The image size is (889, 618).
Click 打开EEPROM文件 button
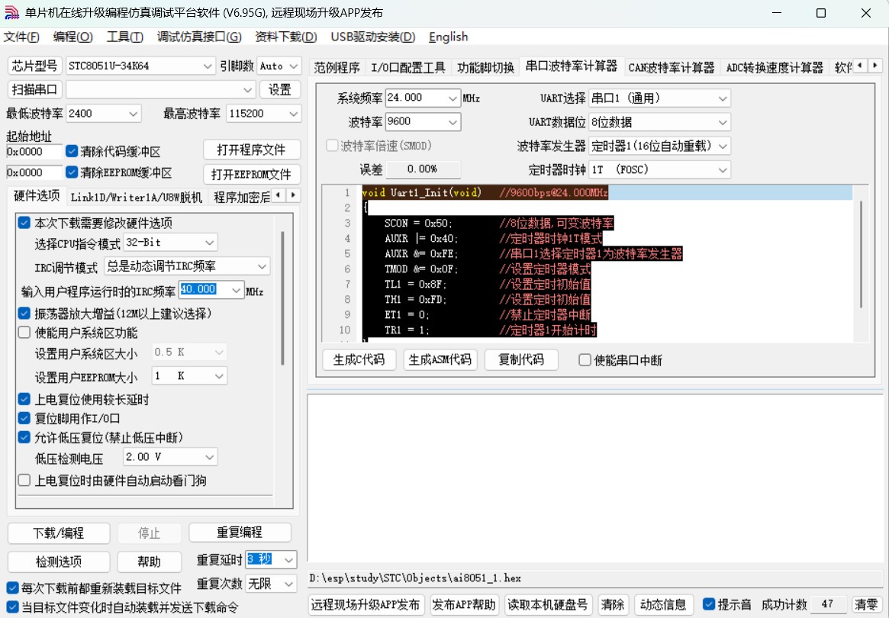252,174
